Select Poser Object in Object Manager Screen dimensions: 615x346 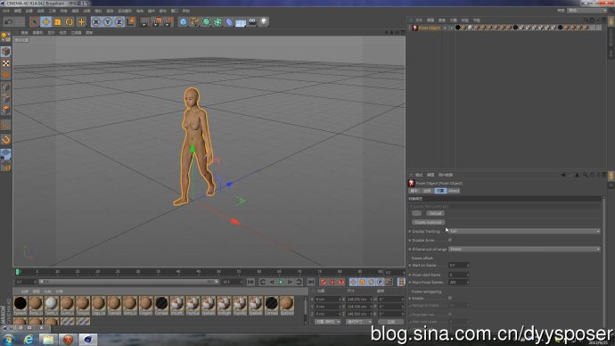[x=430, y=28]
